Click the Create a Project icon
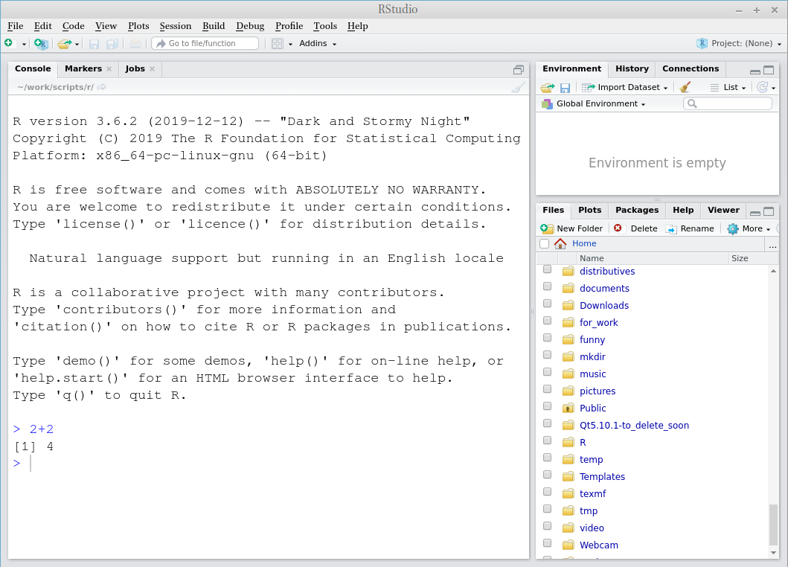Viewport: 788px width, 567px height. pyautogui.click(x=41, y=44)
